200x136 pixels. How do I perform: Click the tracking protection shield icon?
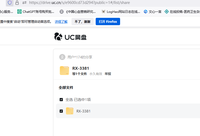click(10, 3)
